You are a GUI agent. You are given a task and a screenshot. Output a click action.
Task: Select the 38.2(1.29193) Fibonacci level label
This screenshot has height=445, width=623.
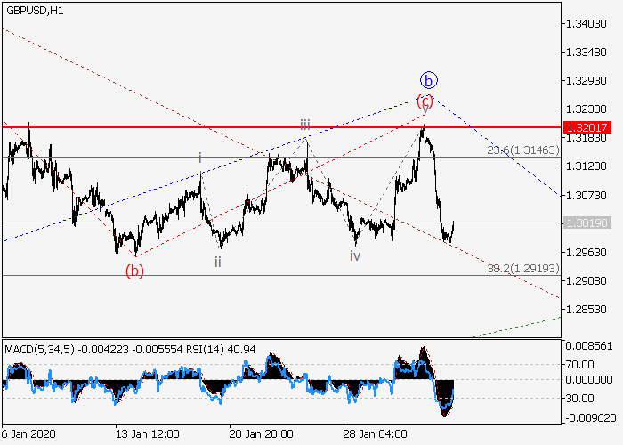click(522, 267)
